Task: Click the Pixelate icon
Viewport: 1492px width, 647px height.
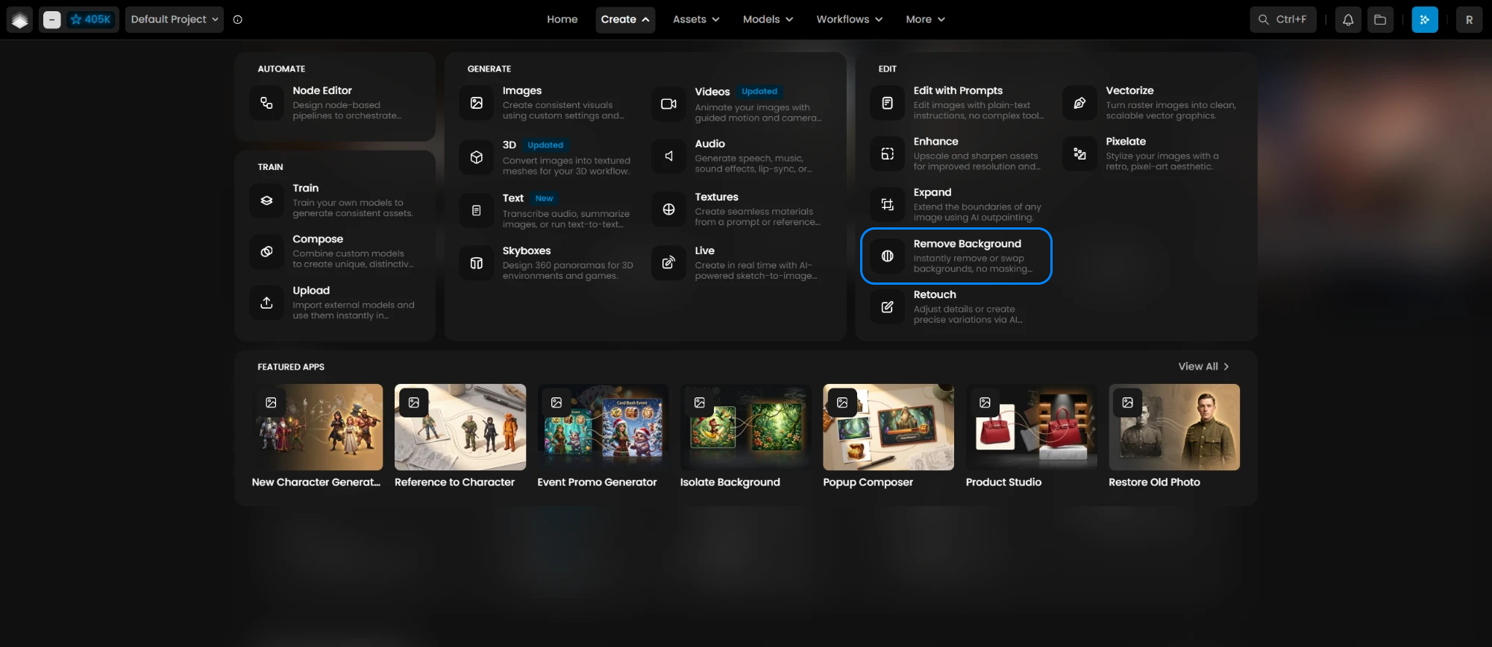Action: tap(1079, 154)
